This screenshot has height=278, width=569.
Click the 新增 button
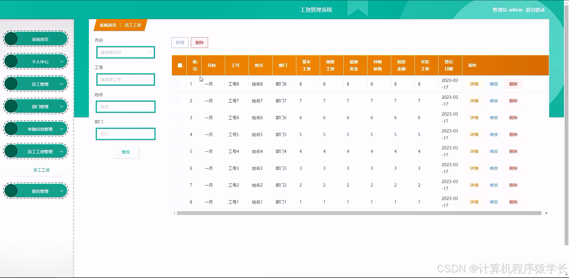[x=180, y=43]
